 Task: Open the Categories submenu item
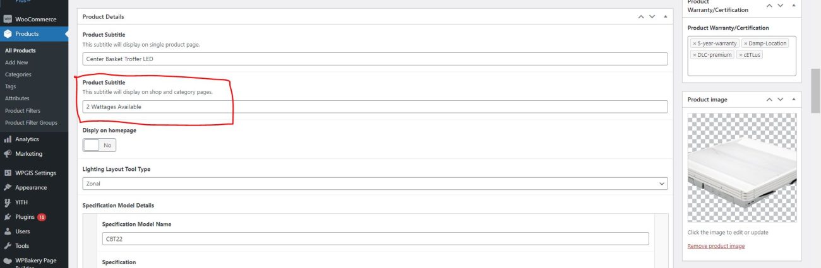tap(18, 74)
